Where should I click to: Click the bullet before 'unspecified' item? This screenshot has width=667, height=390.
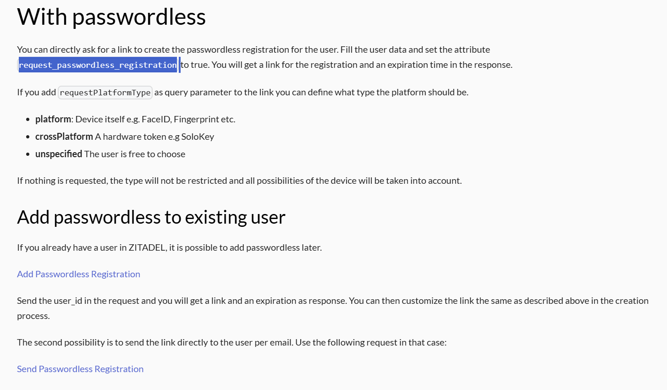point(28,154)
